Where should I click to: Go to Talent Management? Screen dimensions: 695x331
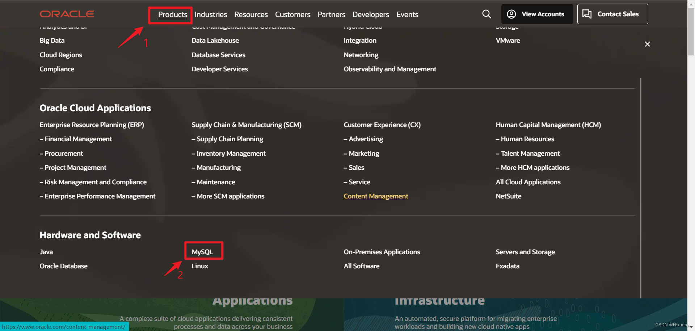[x=528, y=154]
